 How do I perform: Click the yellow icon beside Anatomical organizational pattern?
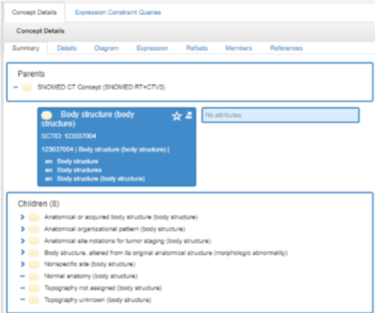(33, 229)
